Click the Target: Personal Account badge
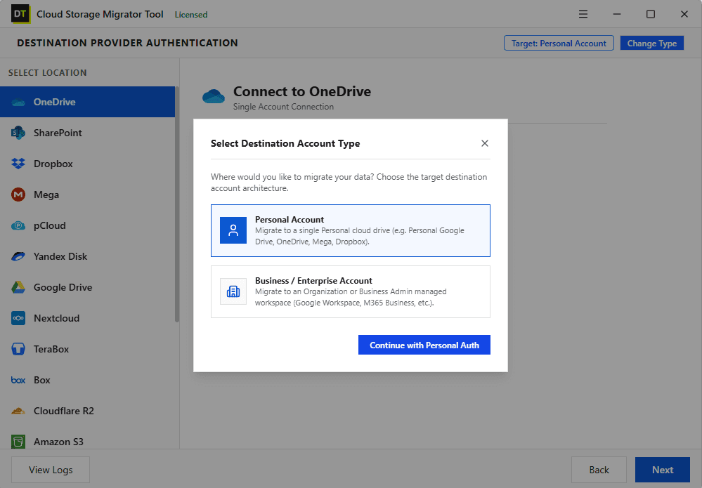 tap(559, 43)
